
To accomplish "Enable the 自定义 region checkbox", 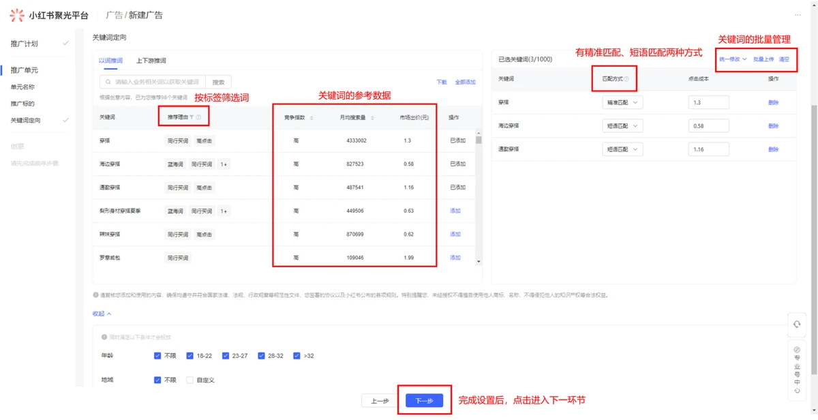I will [190, 380].
